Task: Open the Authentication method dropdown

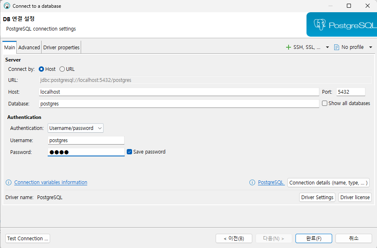Action: click(75, 128)
